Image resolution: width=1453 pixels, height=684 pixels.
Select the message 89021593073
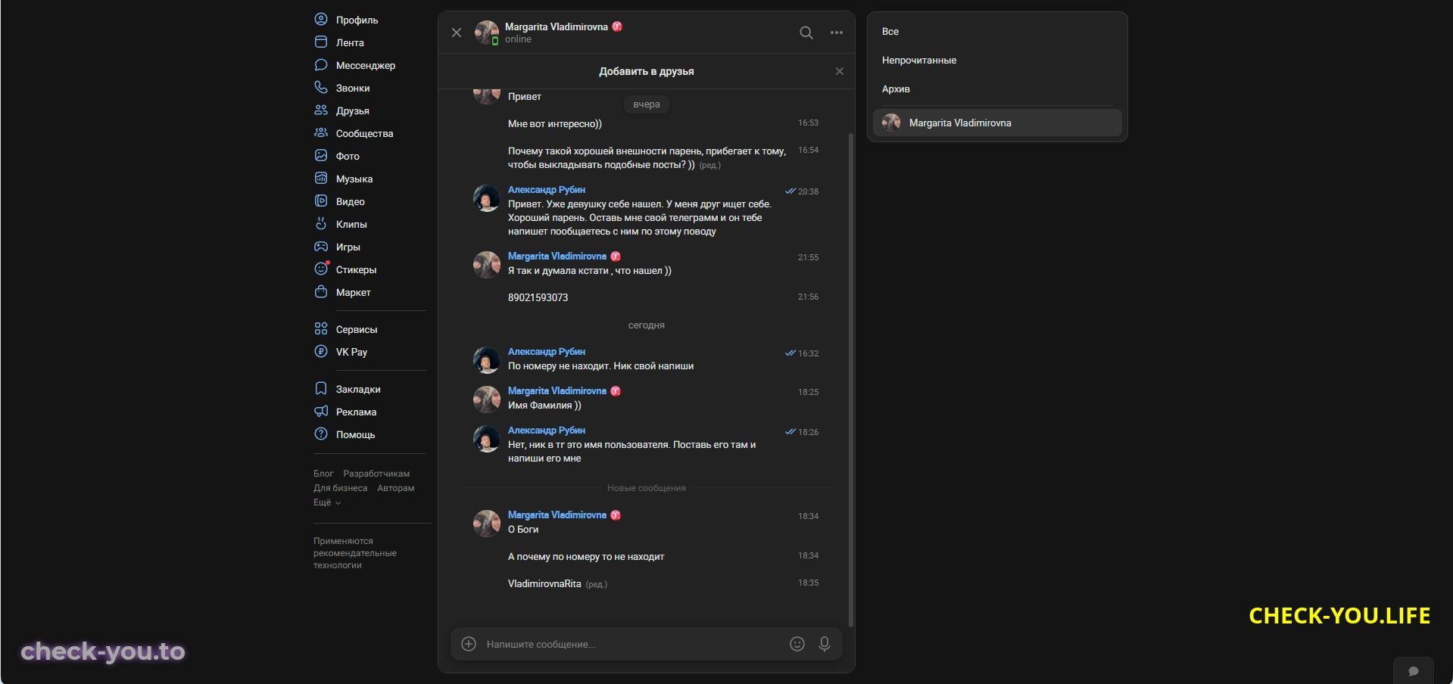(x=538, y=297)
